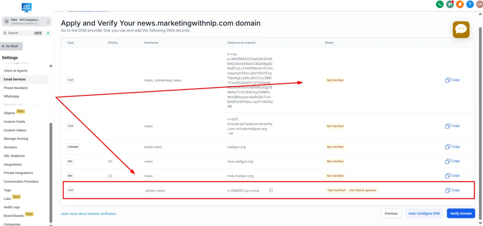The width and height of the screenshot is (483, 226).
Task: Open Objects settings
Action: click(x=9, y=113)
